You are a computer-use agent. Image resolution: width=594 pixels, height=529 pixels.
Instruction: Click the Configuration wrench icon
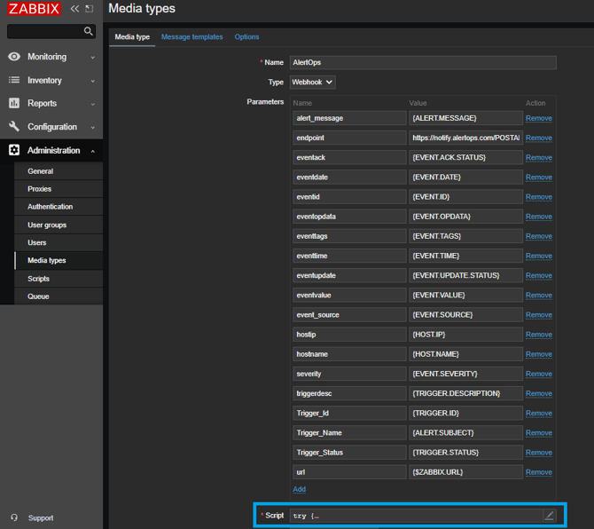point(14,127)
